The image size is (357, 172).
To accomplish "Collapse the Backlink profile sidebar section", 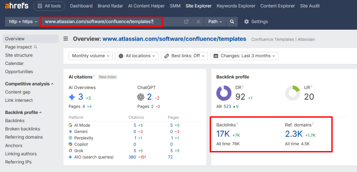I will point(23,112).
